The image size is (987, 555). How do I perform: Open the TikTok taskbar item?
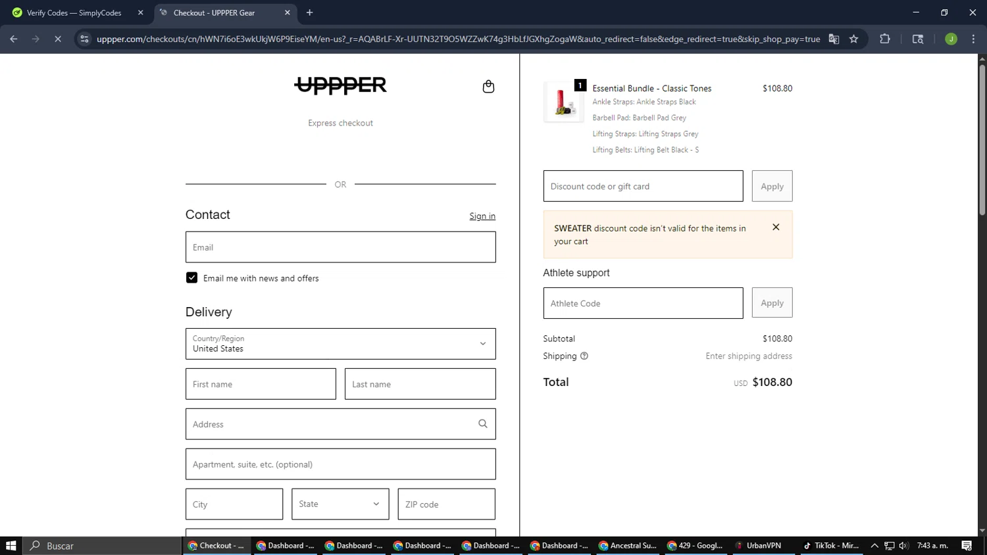point(831,546)
